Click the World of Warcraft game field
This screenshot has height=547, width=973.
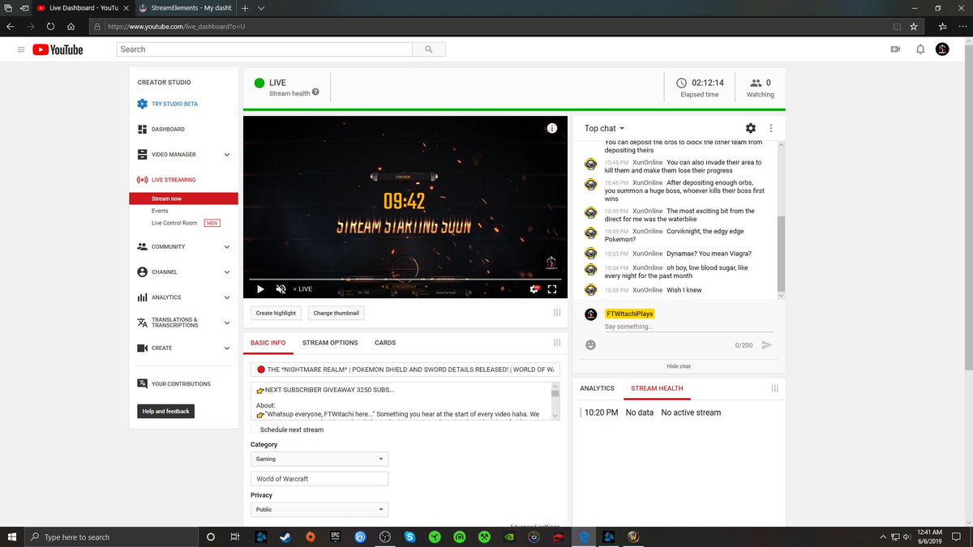coord(319,479)
